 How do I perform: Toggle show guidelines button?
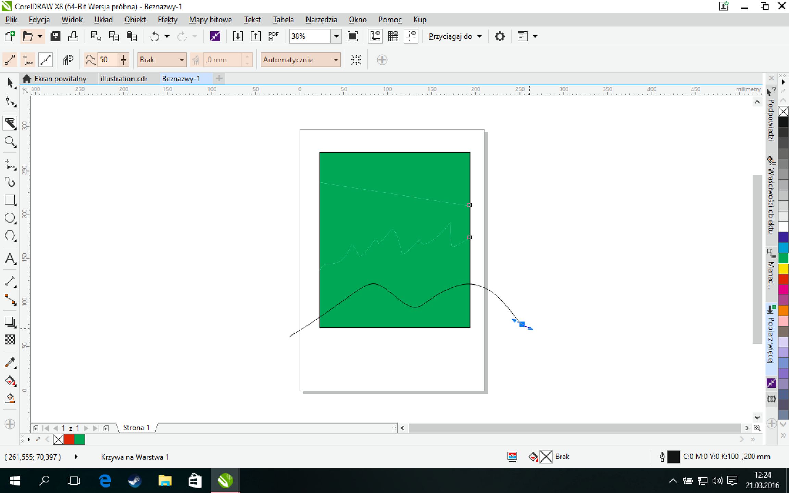pyautogui.click(x=411, y=36)
